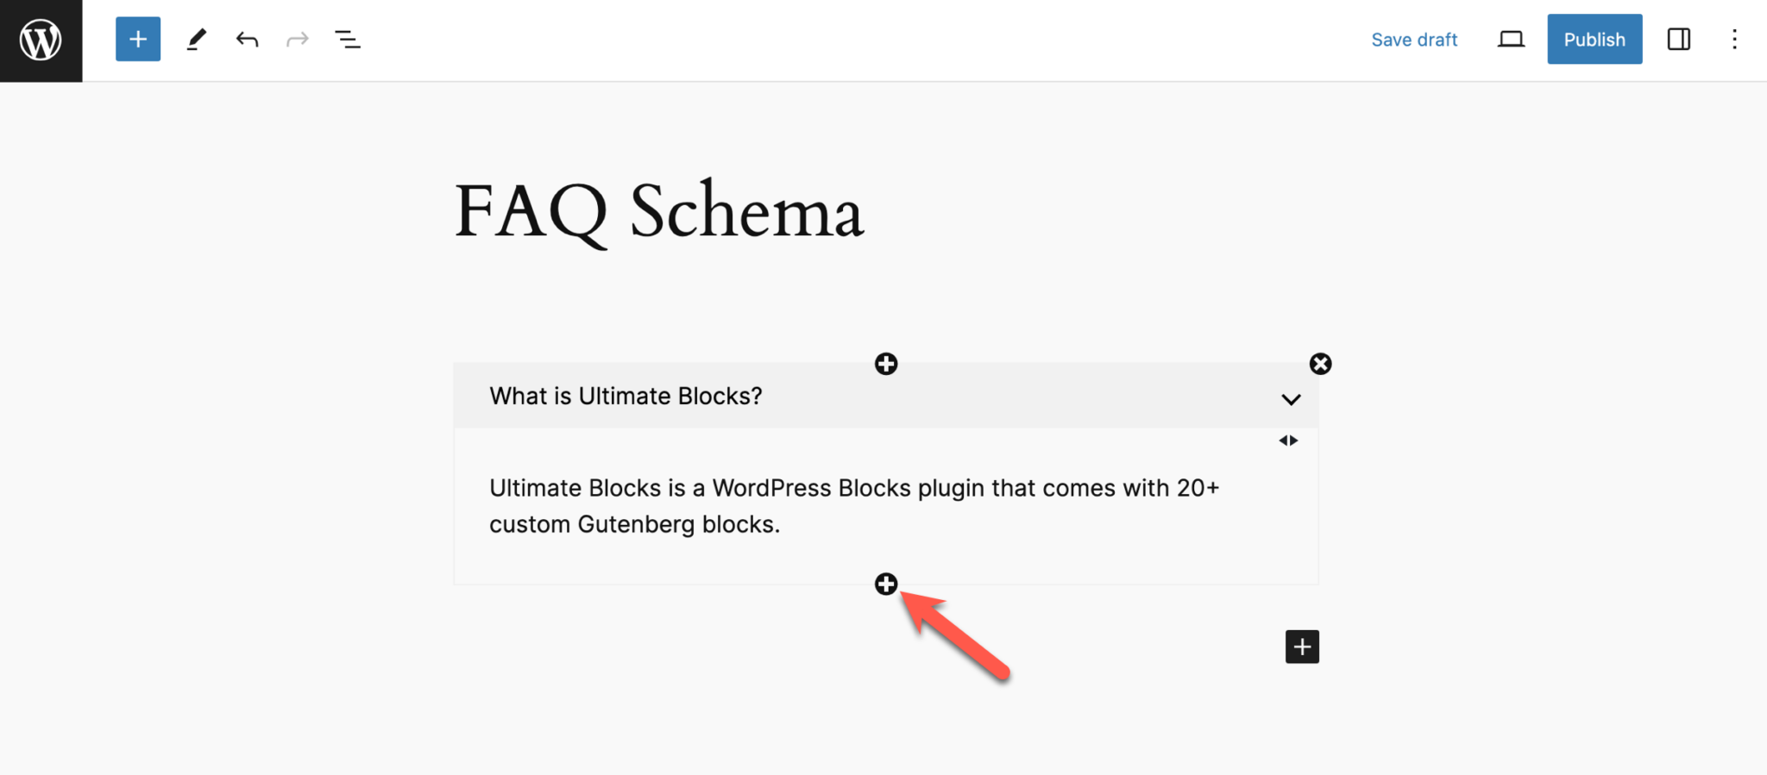Click the plus icon above the FAQ question
The height and width of the screenshot is (775, 1767).
click(x=885, y=364)
